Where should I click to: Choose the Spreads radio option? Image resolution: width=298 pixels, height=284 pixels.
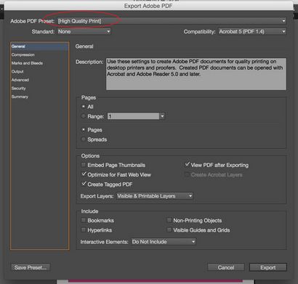point(84,139)
